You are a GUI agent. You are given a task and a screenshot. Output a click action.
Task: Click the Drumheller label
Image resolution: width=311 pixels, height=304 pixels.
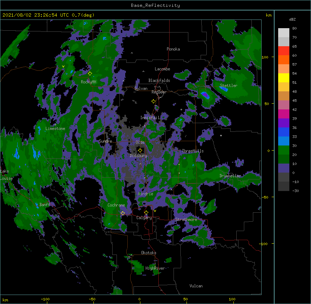(230, 176)
